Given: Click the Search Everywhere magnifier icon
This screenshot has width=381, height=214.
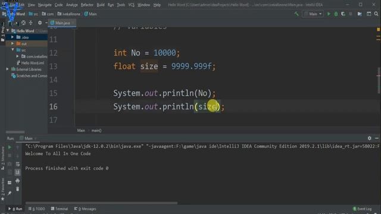Looking at the screenshot, I should [376, 14].
